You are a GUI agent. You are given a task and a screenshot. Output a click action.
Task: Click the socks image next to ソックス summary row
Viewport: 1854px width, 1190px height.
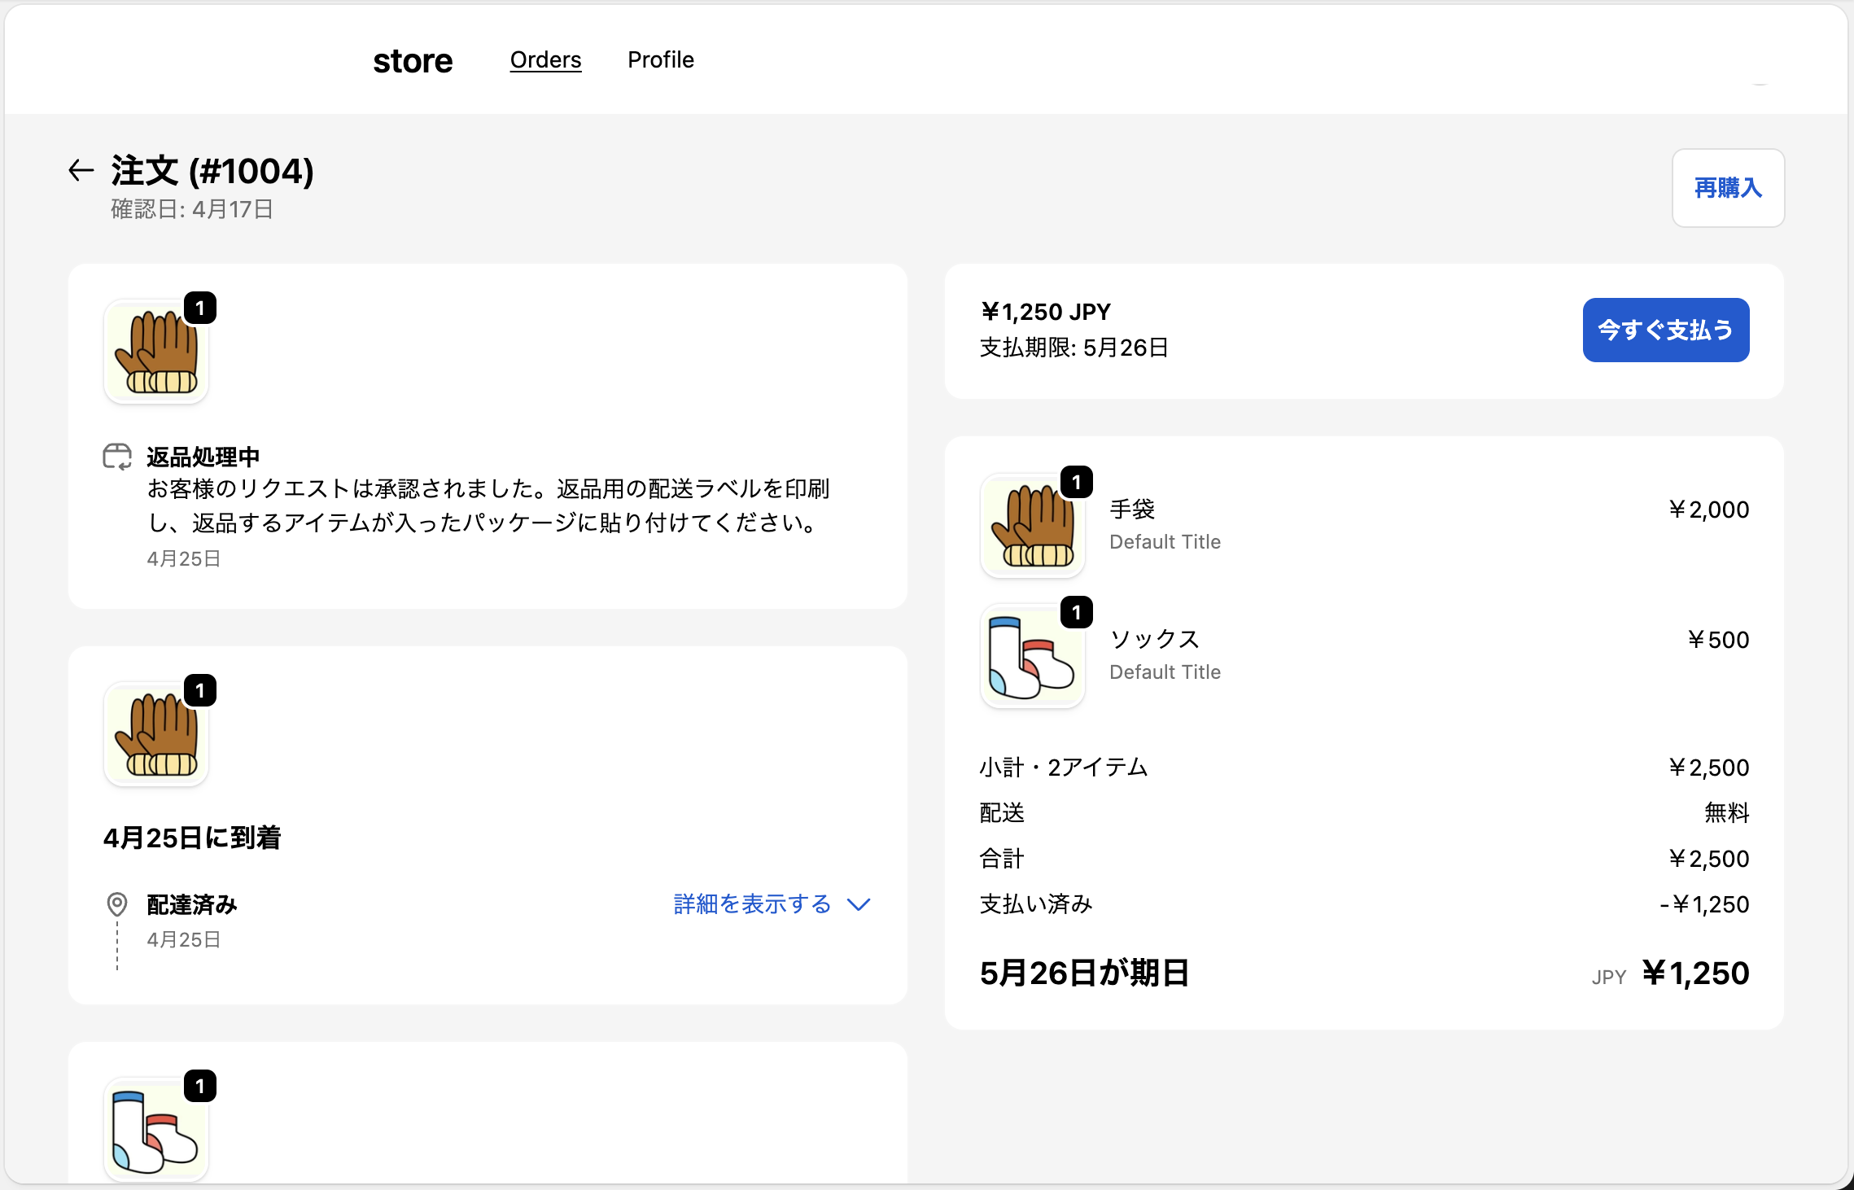point(1031,656)
